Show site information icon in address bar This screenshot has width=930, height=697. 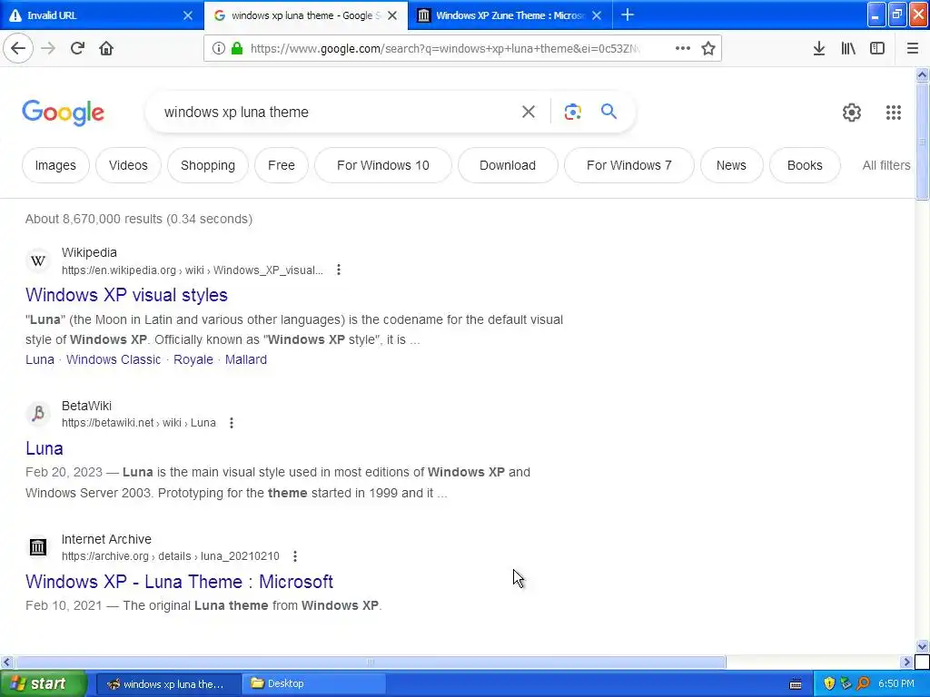(218, 48)
